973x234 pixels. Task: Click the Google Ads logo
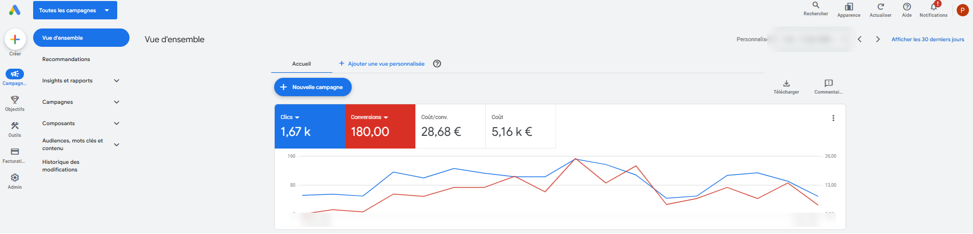tap(15, 10)
